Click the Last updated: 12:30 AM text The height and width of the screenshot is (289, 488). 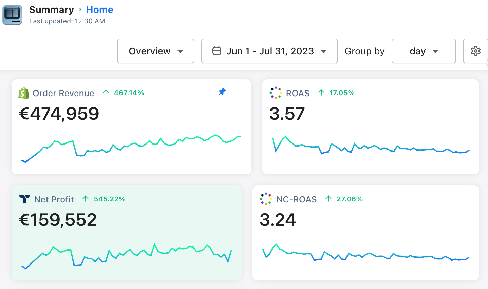tap(67, 21)
